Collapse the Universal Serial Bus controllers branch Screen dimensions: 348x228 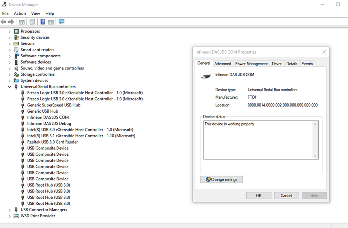click(9, 87)
